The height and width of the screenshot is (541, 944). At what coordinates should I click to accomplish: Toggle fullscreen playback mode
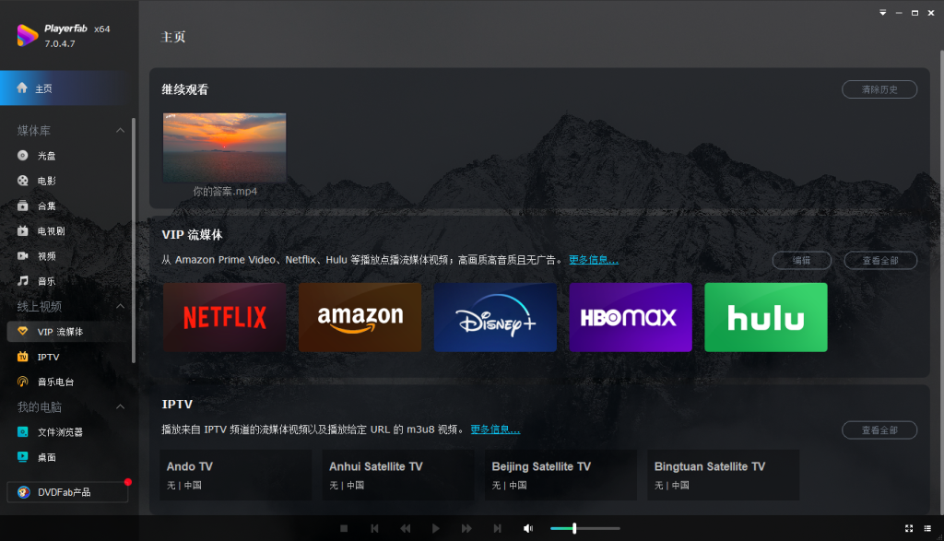(907, 528)
